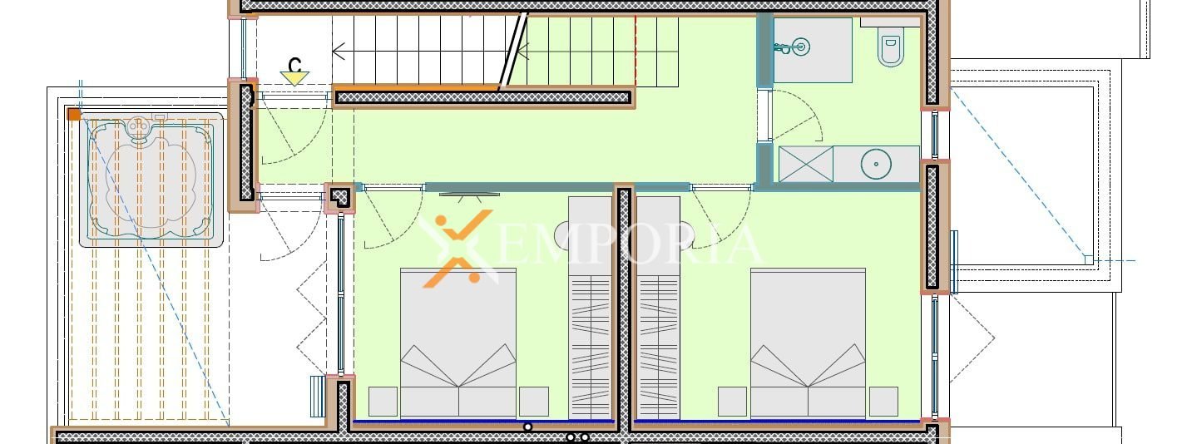The image size is (1187, 444).
Task: Click the nightstand right of the right bed
Action: pyautogui.click(x=883, y=401)
